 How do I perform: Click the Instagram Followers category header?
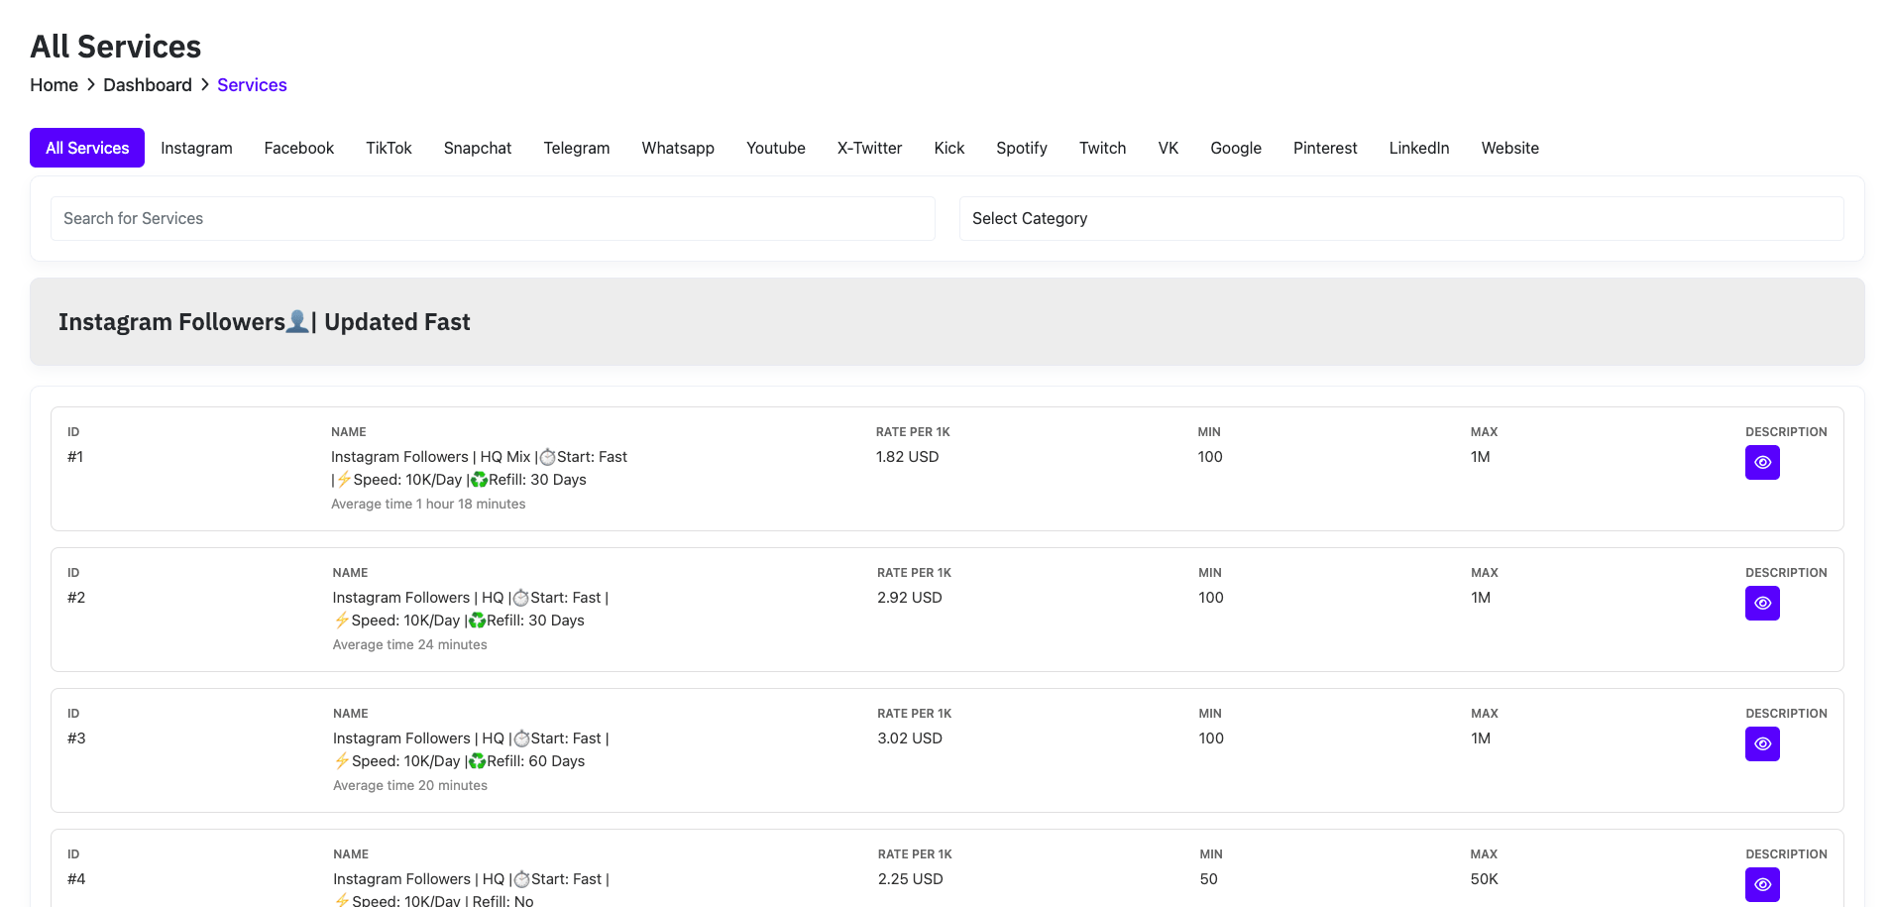(x=264, y=322)
